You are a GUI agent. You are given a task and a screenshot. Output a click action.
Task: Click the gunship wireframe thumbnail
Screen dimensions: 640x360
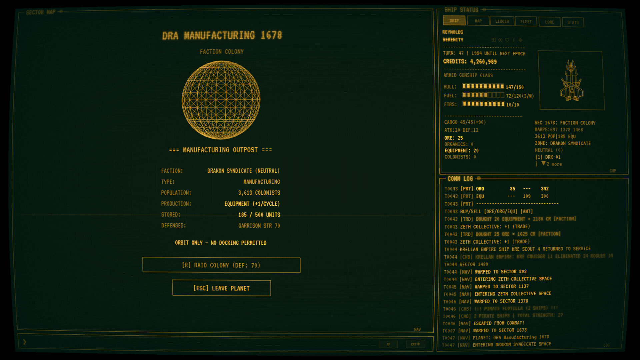[572, 80]
